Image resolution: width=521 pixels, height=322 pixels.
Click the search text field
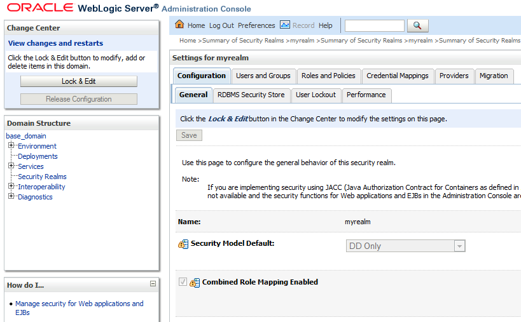pyautogui.click(x=374, y=25)
